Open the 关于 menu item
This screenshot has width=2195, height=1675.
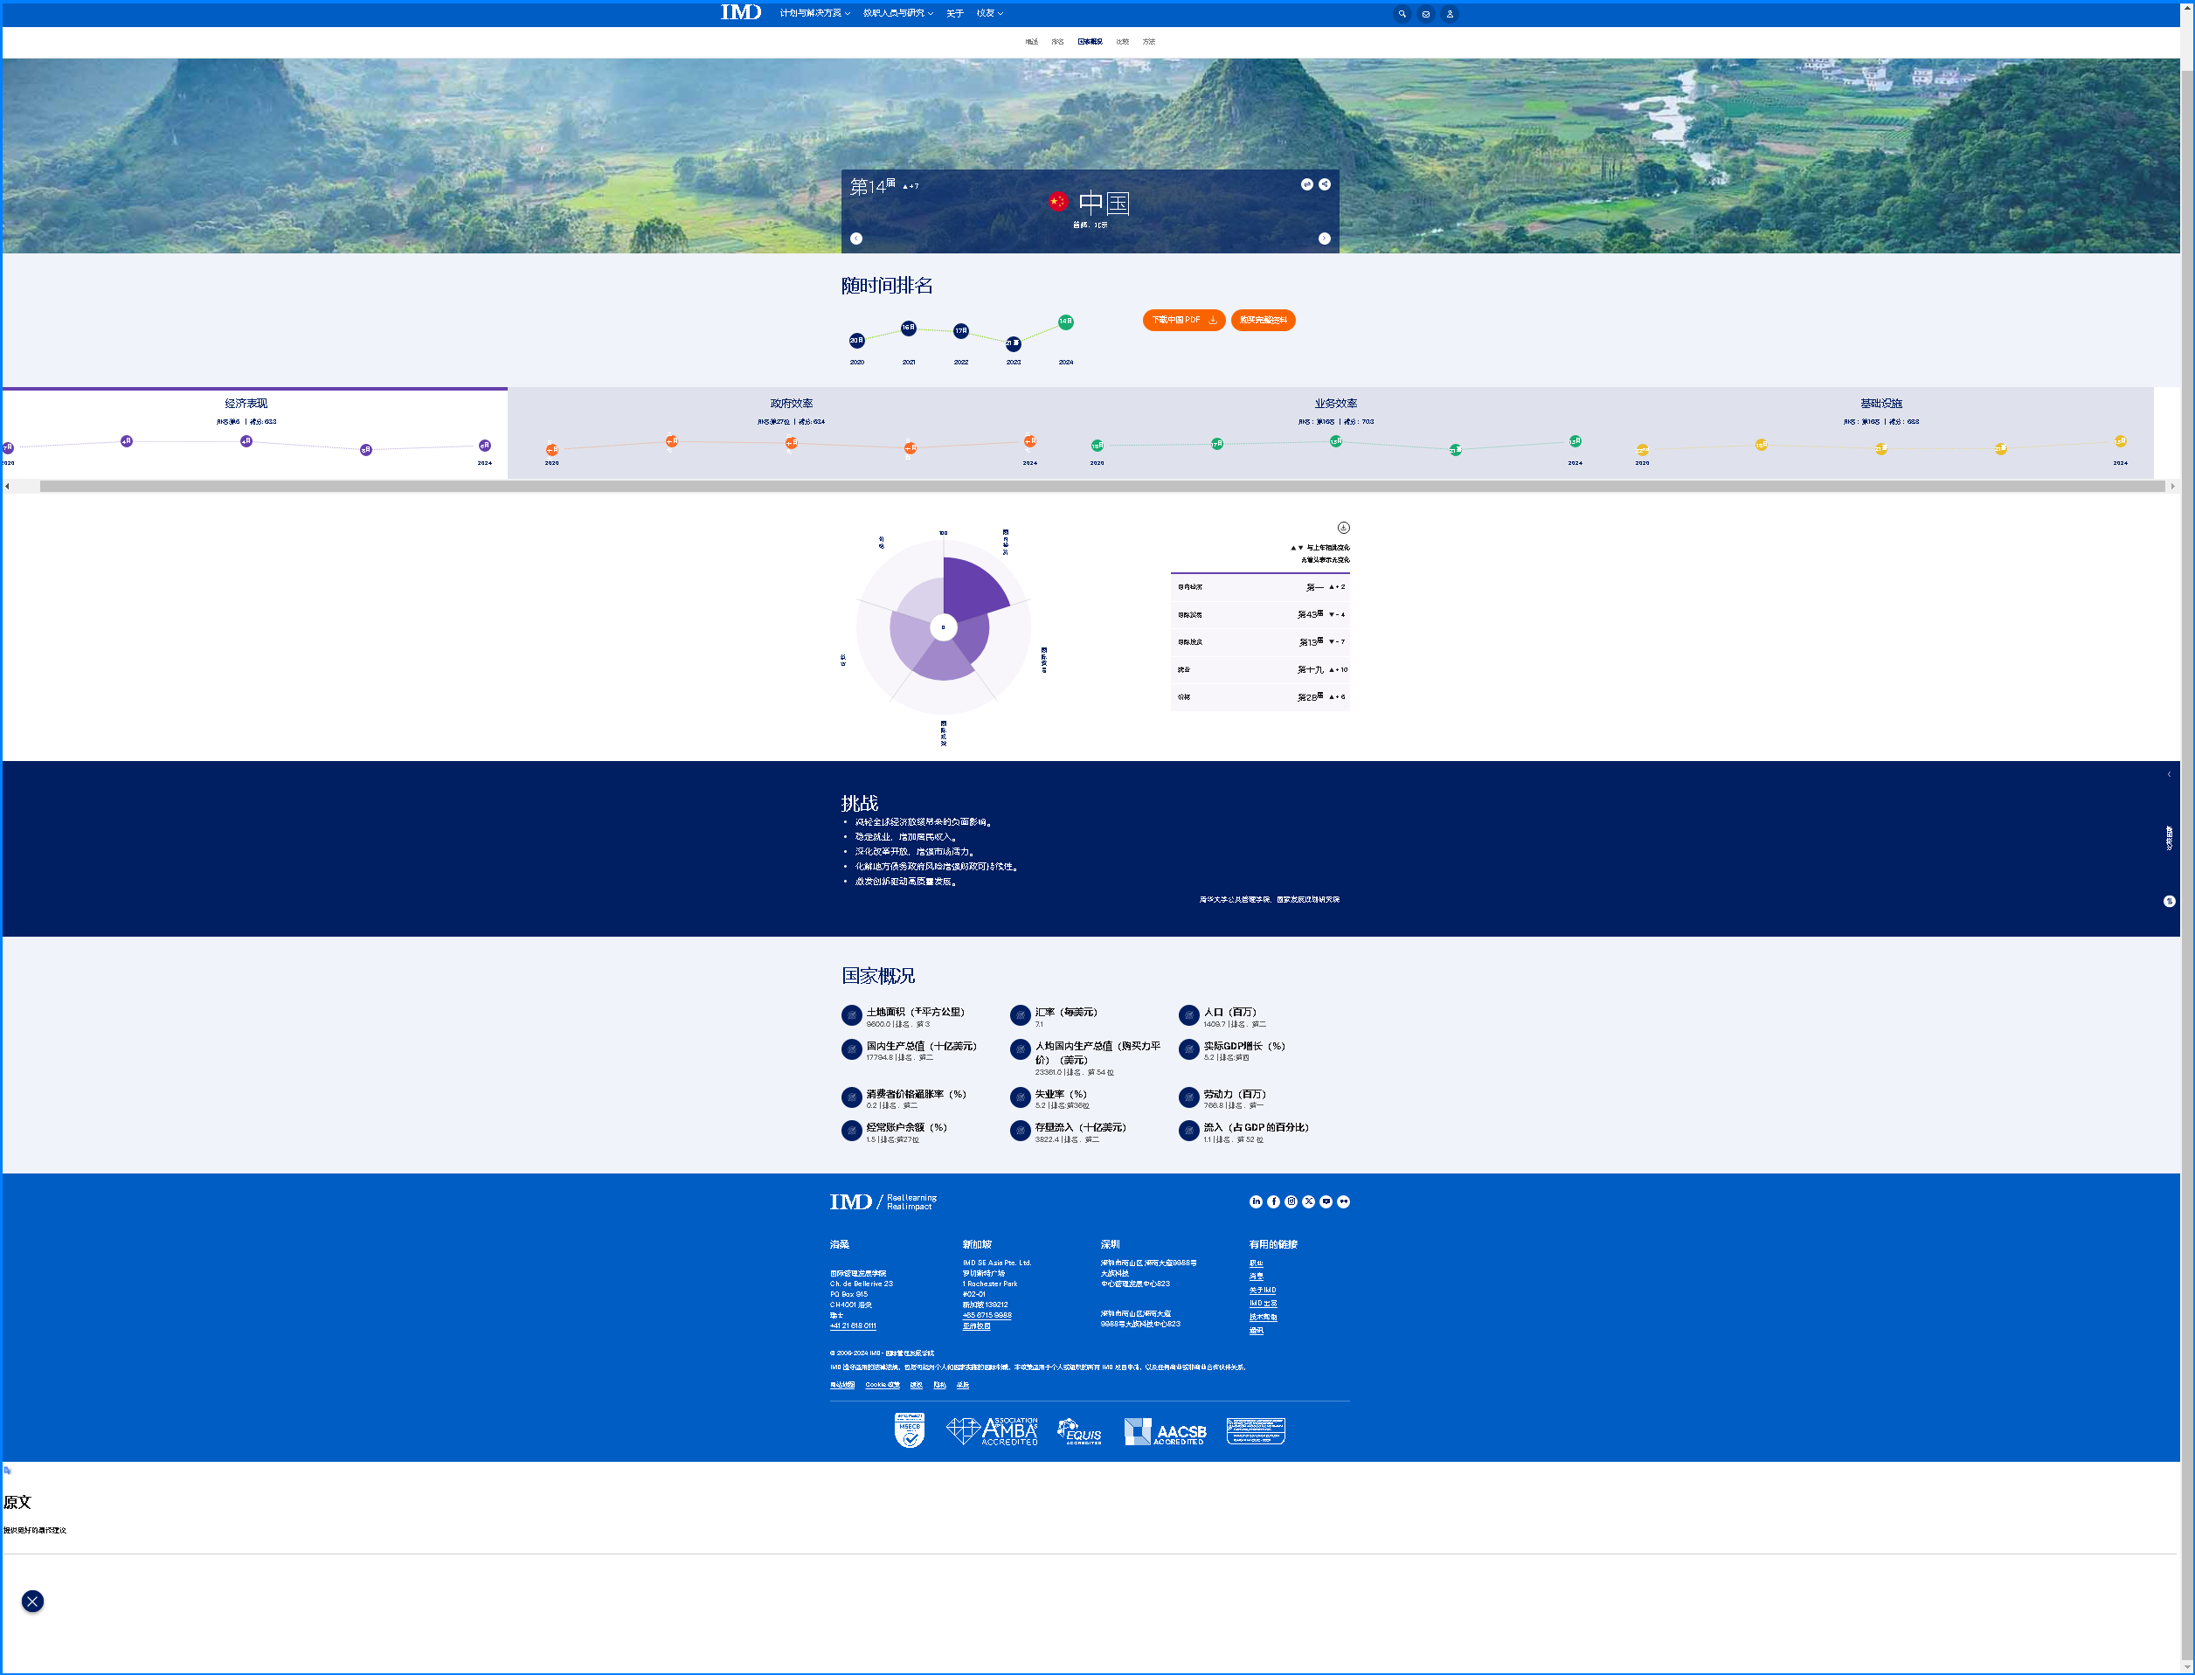[x=954, y=13]
